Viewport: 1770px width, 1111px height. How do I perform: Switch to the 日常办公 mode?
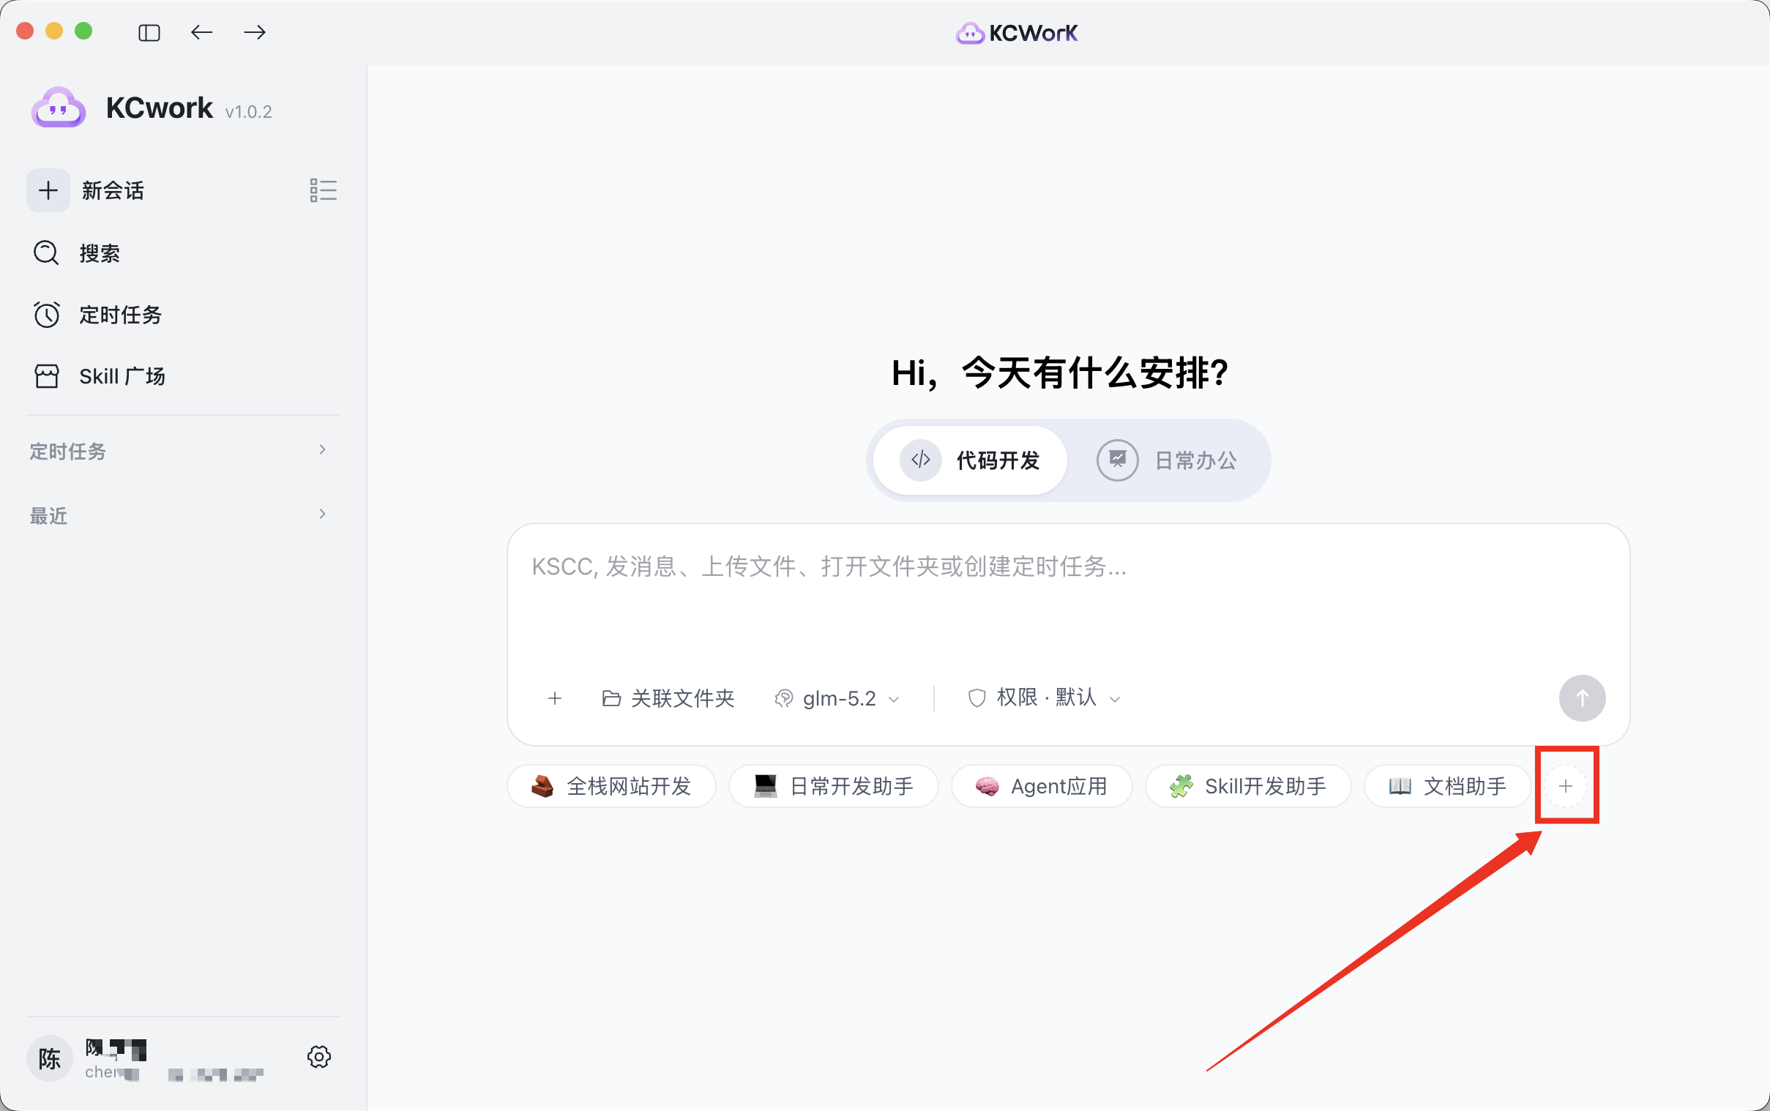click(1168, 460)
